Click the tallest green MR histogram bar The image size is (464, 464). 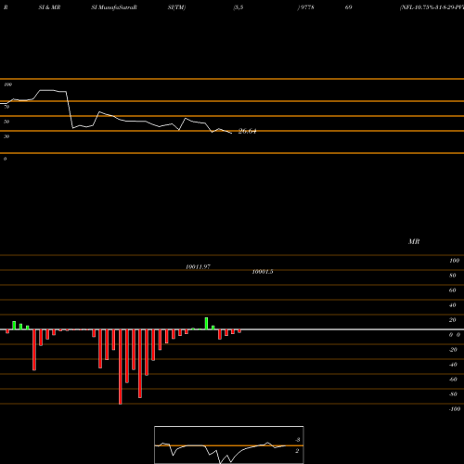(x=206, y=324)
